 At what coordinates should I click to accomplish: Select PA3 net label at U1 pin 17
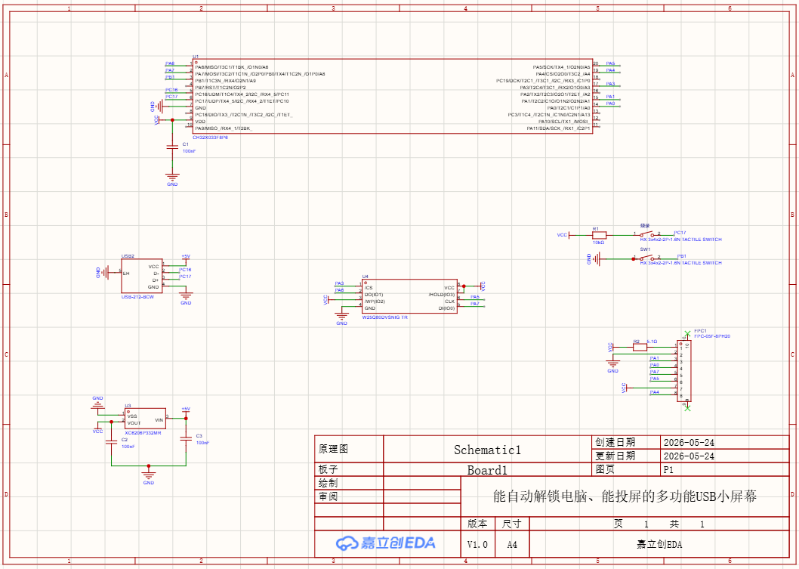[610, 83]
